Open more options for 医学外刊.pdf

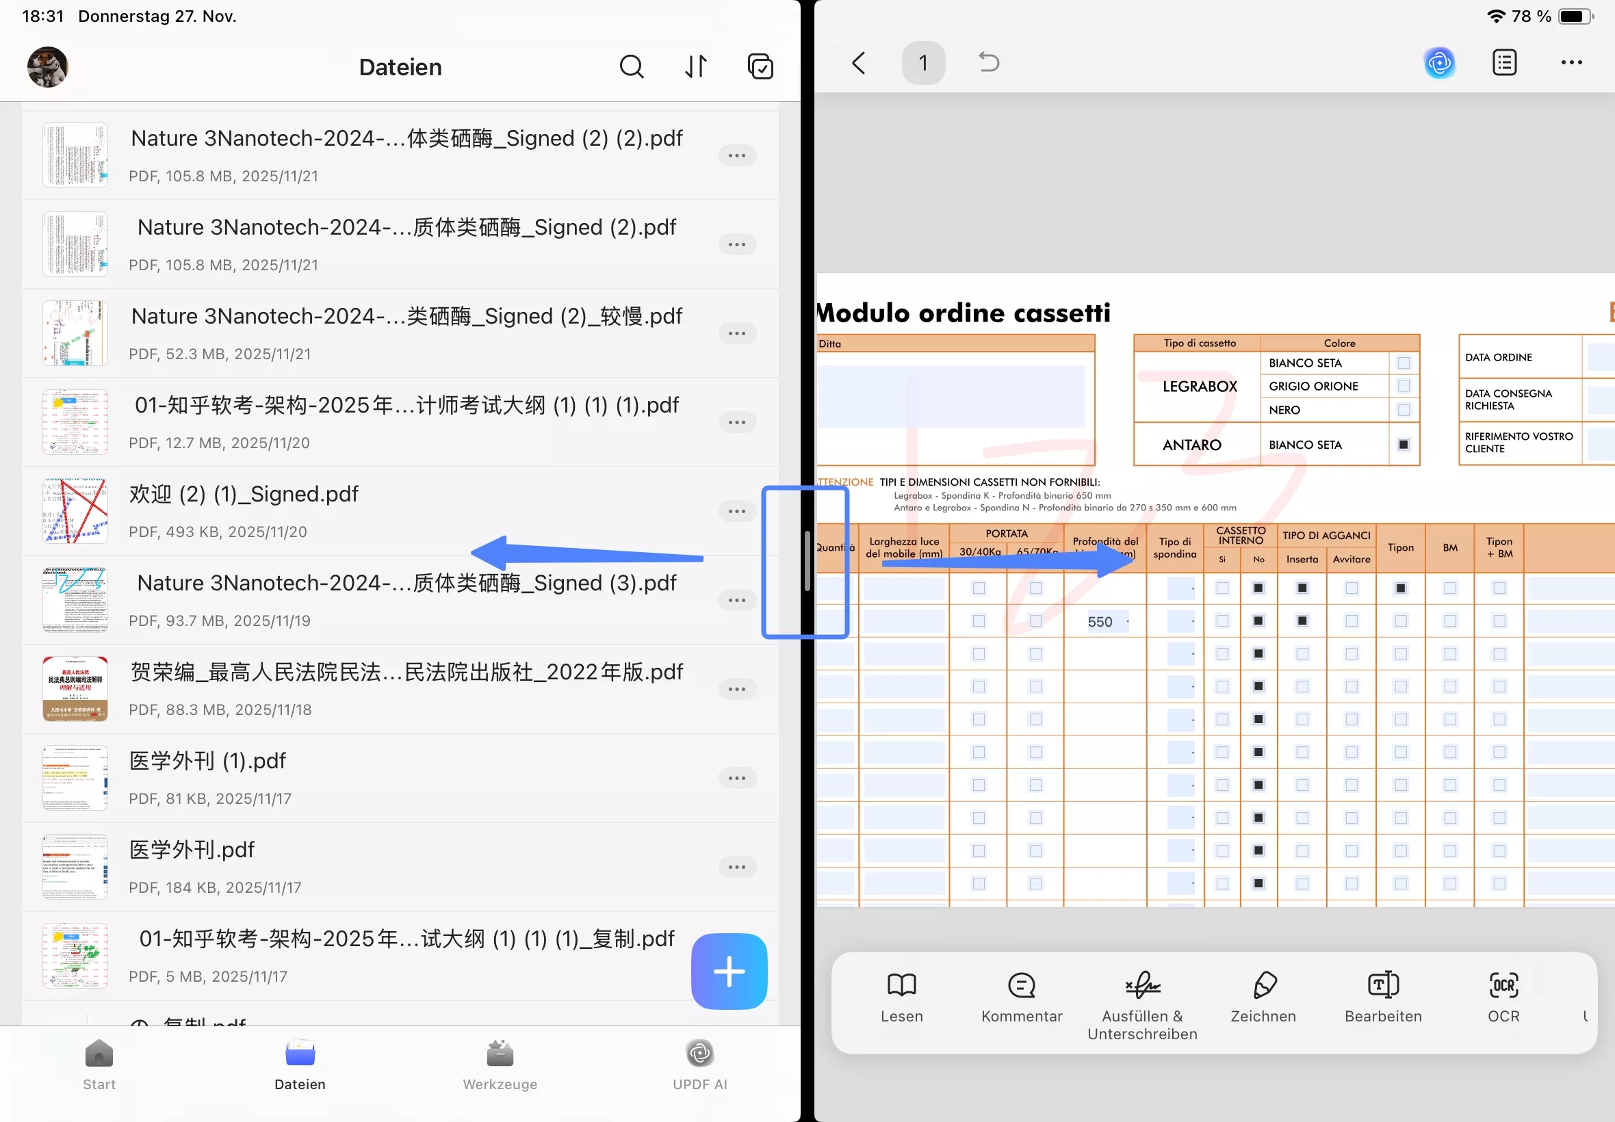pos(736,867)
